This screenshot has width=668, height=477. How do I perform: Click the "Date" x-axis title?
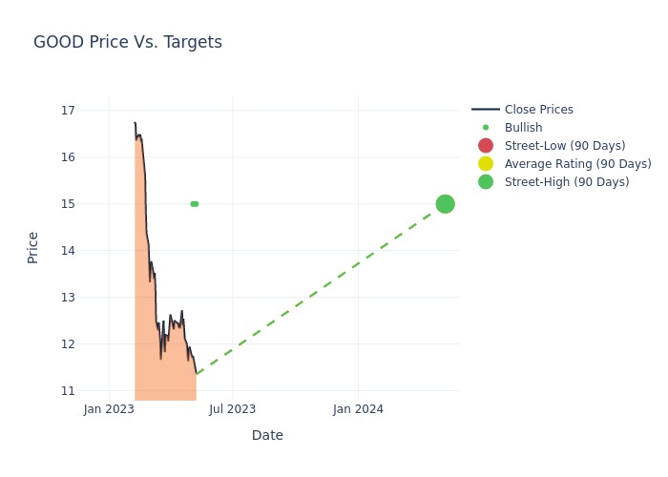point(267,435)
